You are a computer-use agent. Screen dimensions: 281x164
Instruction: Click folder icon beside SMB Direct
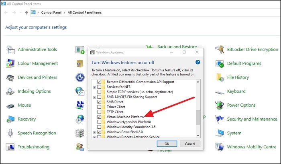(104, 102)
